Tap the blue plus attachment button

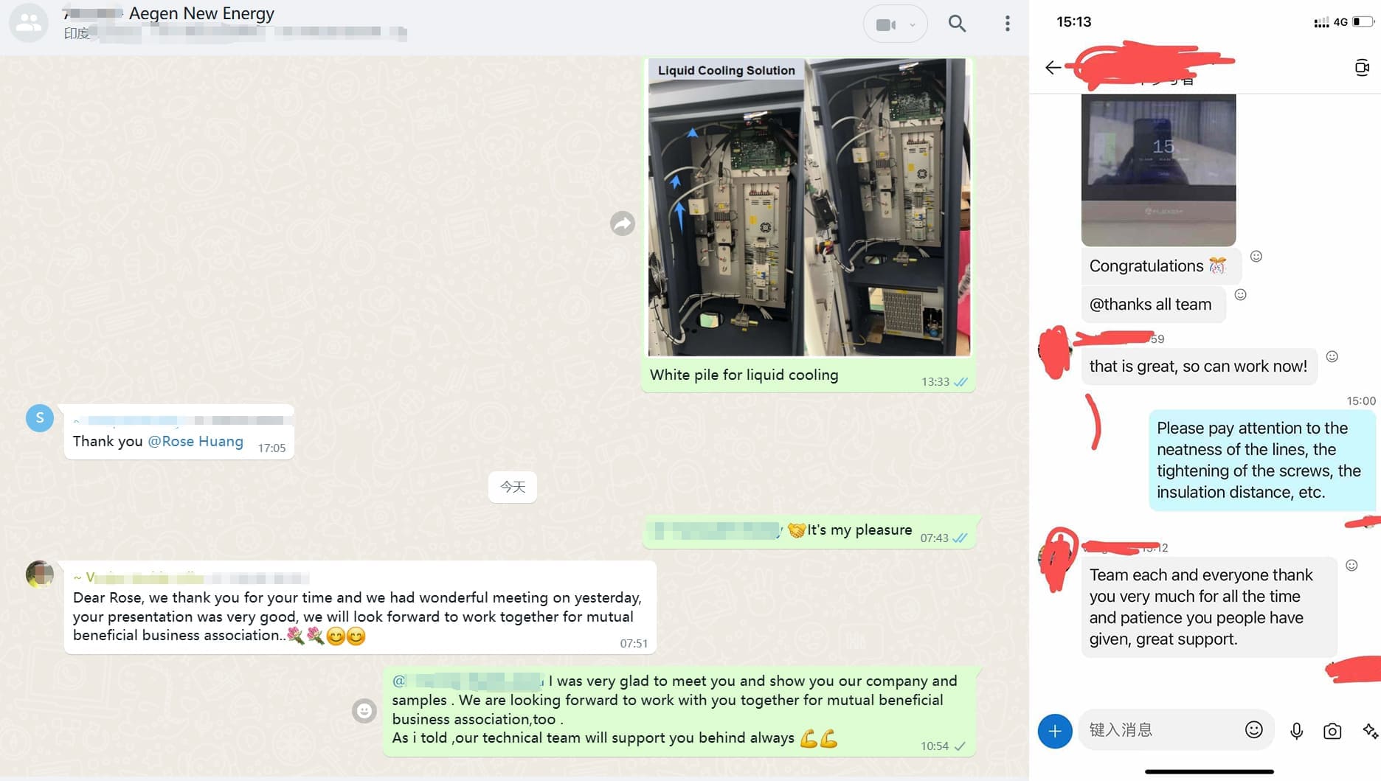[x=1055, y=731]
